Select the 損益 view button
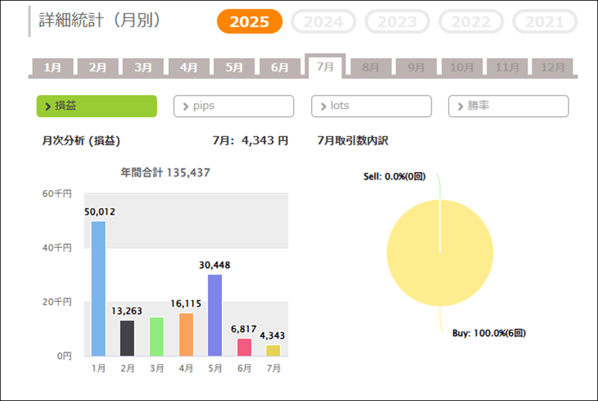Screen dimensions: 598x401 [97, 106]
